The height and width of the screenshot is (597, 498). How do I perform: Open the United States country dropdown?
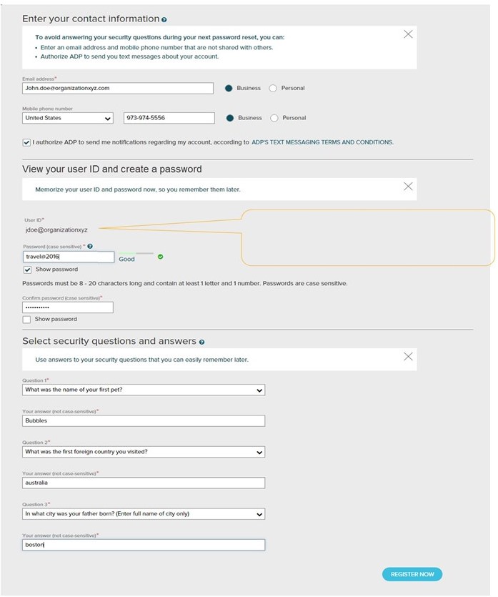point(68,118)
